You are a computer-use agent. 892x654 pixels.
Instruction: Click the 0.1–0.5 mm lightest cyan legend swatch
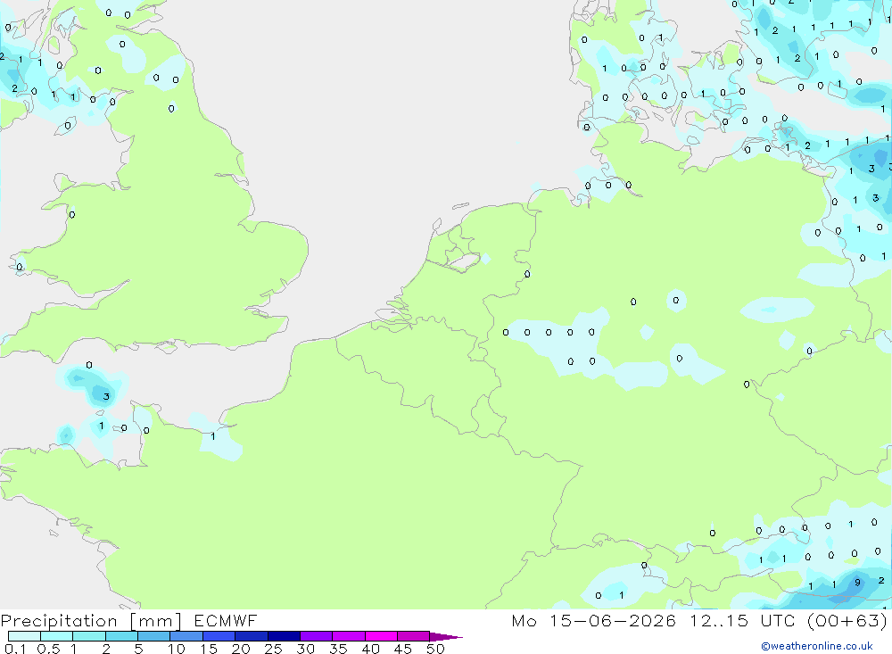coord(24,636)
